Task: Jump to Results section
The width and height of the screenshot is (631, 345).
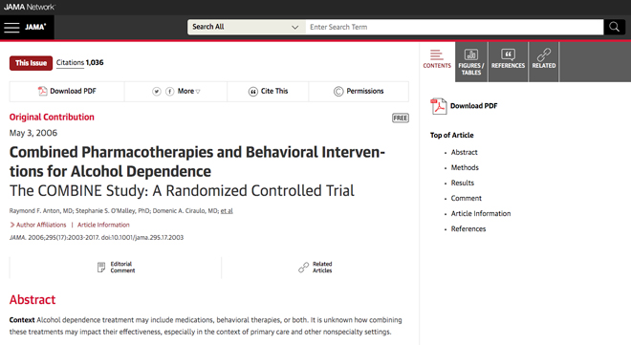Action: (x=463, y=183)
